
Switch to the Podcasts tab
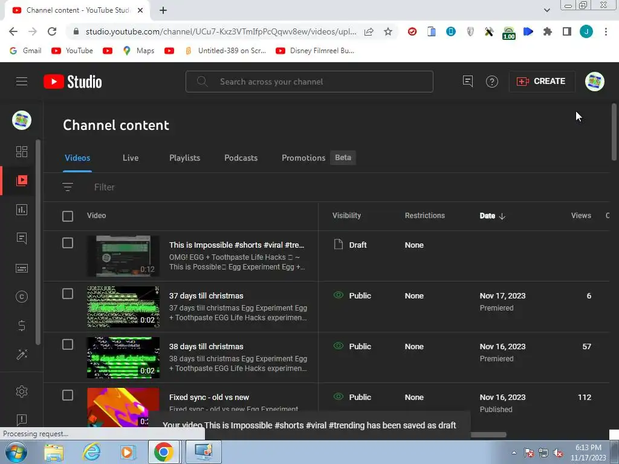tap(241, 158)
